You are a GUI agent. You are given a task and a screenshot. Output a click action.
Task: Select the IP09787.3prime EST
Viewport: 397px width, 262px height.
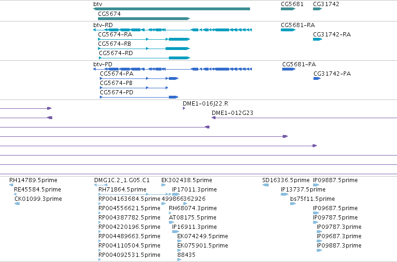tap(319, 232)
